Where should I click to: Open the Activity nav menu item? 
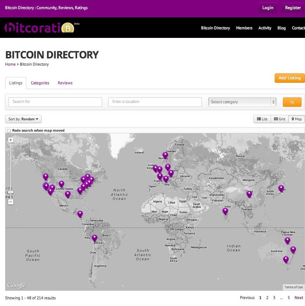[x=265, y=28]
